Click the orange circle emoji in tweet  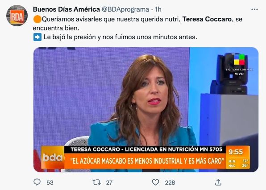[37, 19]
